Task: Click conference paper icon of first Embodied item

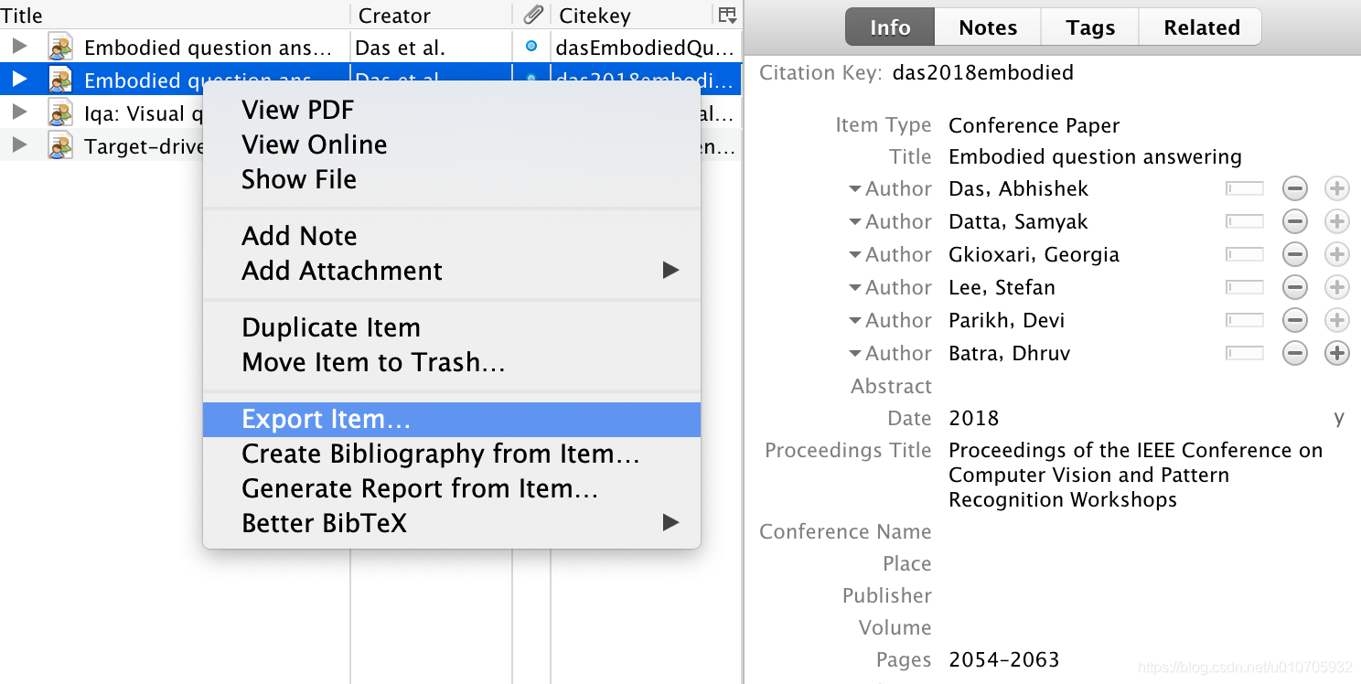Action: point(60,47)
